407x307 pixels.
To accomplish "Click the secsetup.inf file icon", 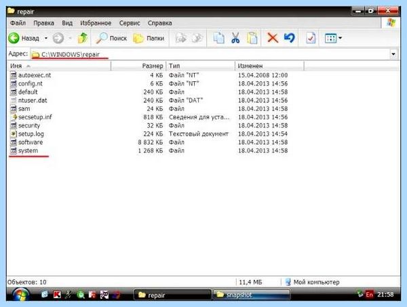I will click(x=14, y=117).
